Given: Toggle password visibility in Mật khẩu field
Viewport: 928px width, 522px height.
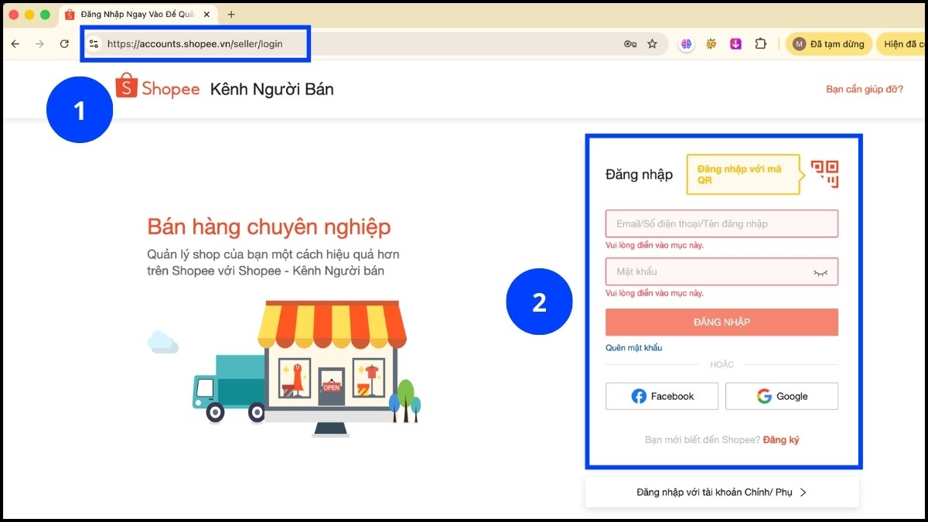Looking at the screenshot, I should coord(823,271).
